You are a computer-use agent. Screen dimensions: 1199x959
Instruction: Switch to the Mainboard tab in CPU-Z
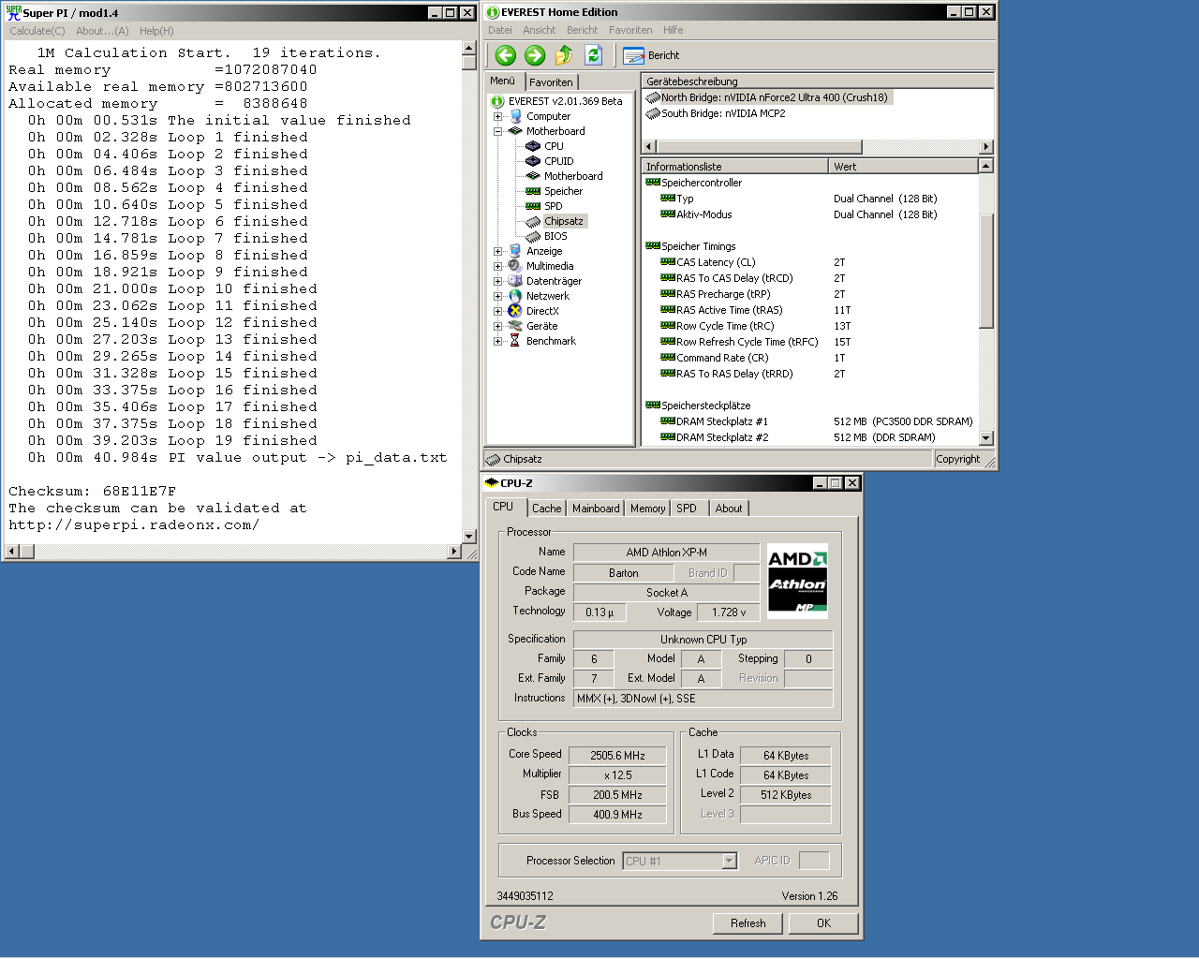pyautogui.click(x=596, y=509)
